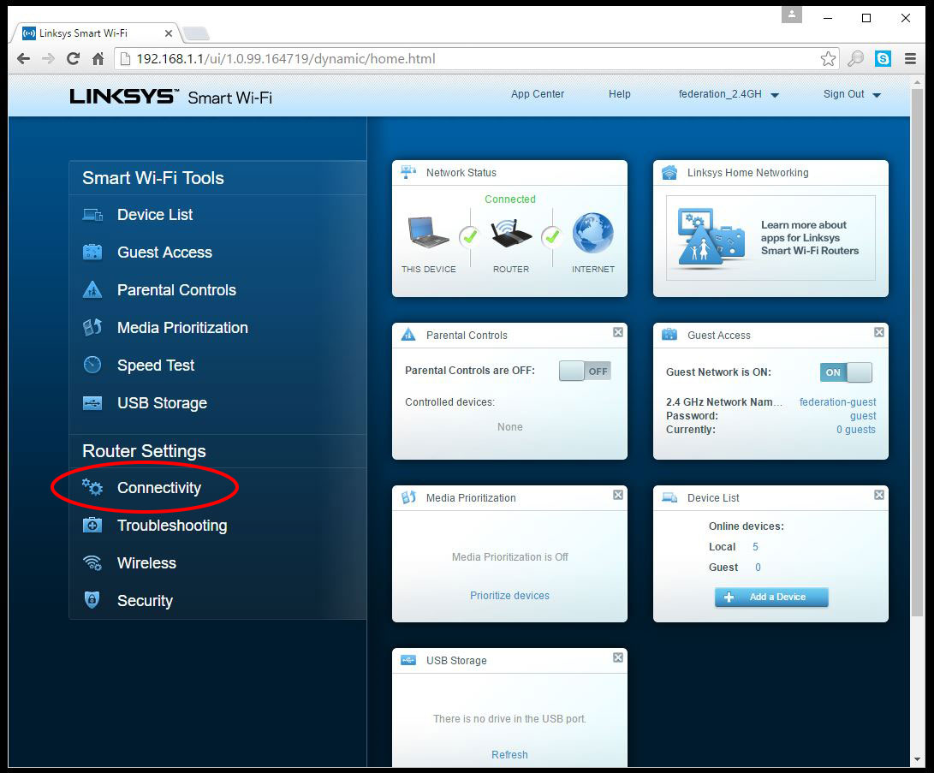Click the Local devices count 5

[x=755, y=547]
